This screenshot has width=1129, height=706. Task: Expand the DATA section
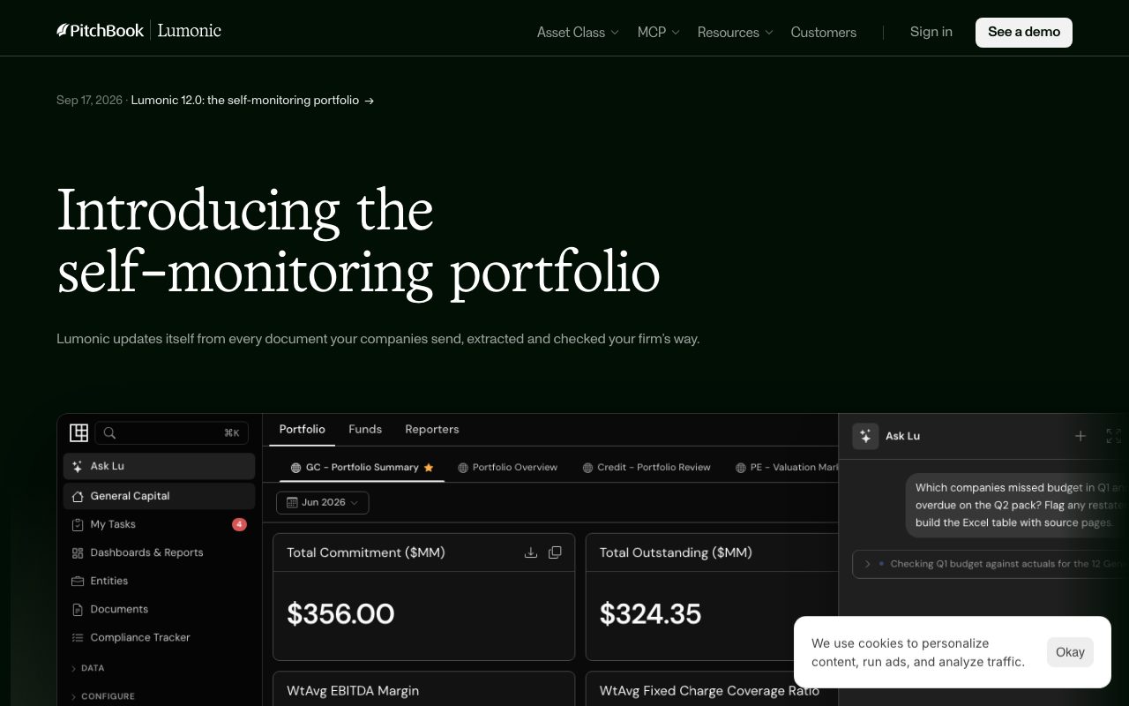(87, 668)
